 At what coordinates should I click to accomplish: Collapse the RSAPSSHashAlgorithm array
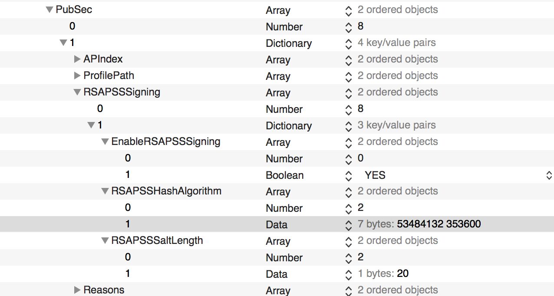click(105, 191)
